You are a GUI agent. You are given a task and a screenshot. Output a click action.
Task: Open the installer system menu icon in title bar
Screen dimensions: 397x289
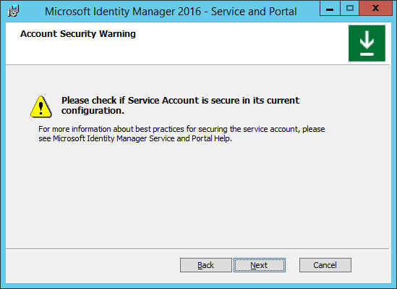point(13,11)
